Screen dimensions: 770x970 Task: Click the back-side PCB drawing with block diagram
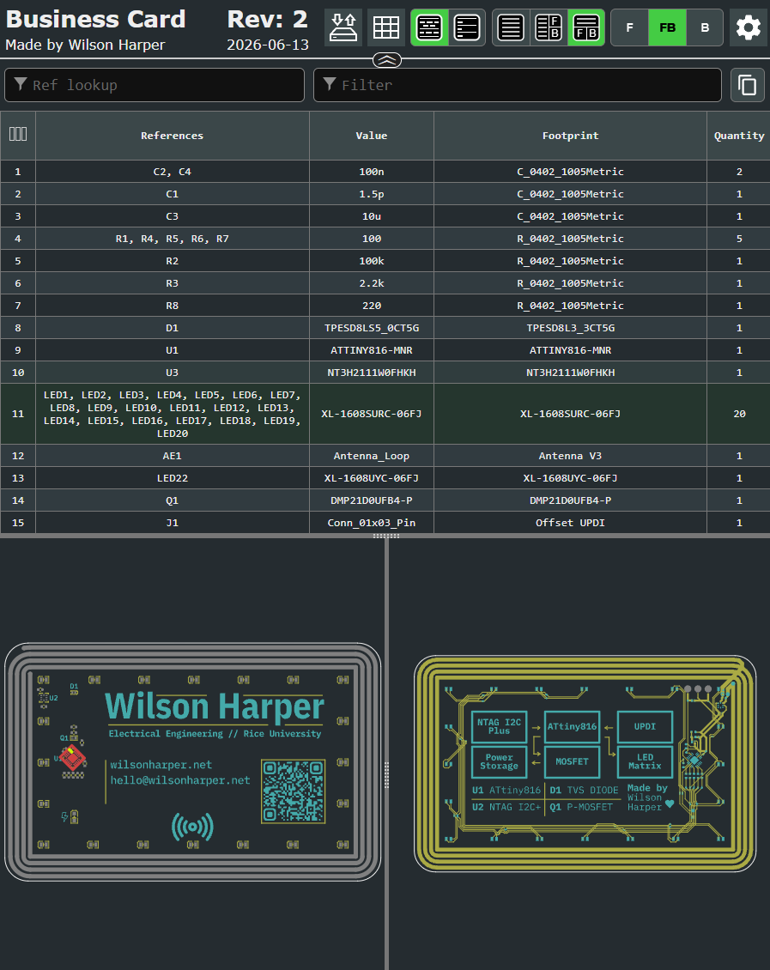click(x=585, y=763)
